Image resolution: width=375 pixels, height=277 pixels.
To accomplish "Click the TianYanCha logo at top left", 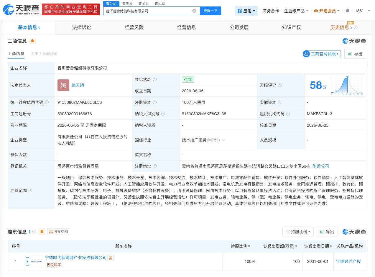I will coord(21,10).
